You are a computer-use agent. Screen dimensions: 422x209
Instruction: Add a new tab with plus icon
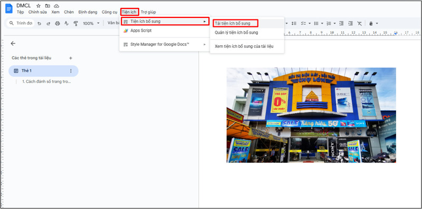point(71,58)
